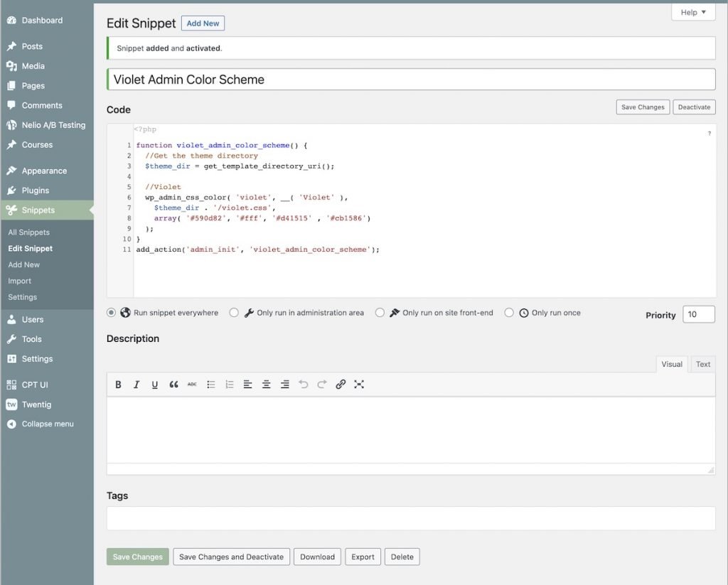Apply bold formatting in description editor

pyautogui.click(x=118, y=385)
